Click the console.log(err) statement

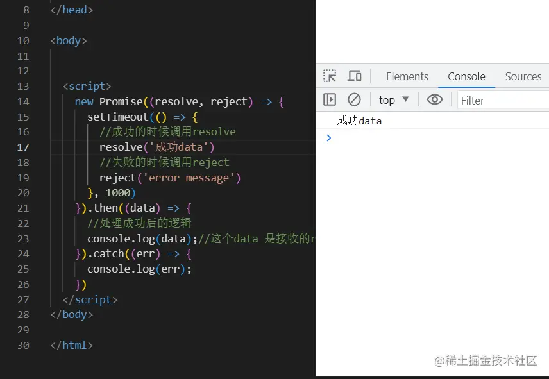point(139,269)
